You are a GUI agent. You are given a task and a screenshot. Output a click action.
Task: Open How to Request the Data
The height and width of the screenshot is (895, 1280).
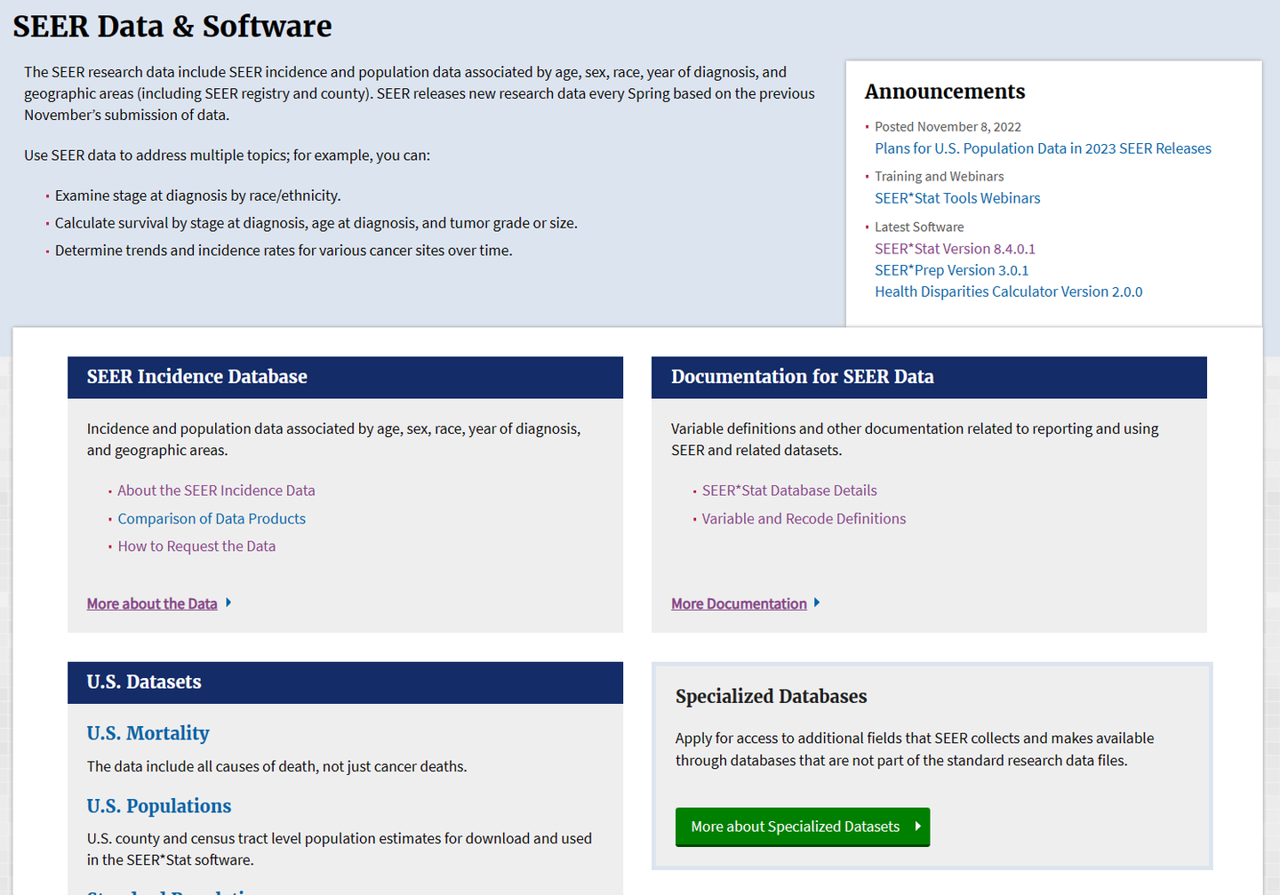coord(196,547)
